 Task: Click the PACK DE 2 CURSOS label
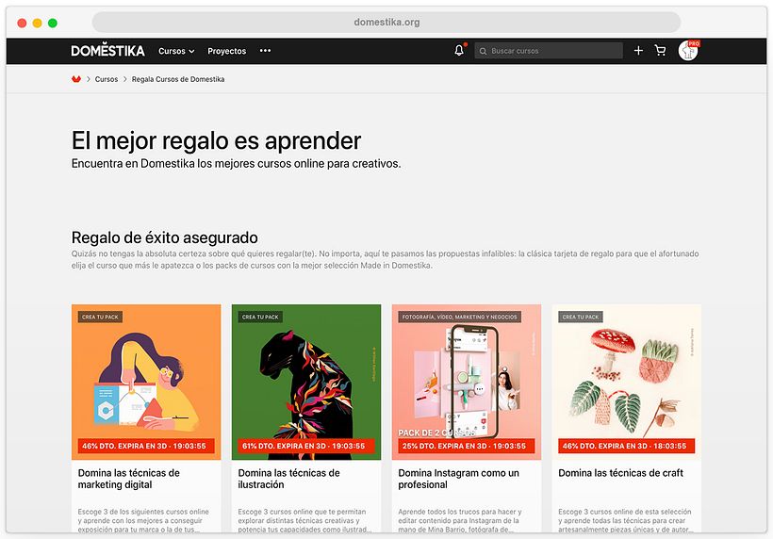(436, 433)
